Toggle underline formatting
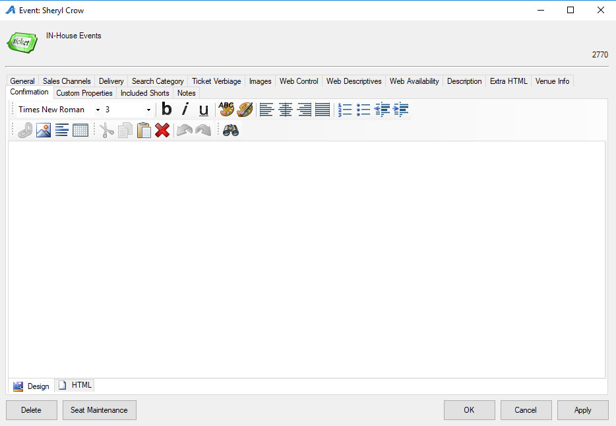Viewport: 616px width, 426px height. (204, 110)
